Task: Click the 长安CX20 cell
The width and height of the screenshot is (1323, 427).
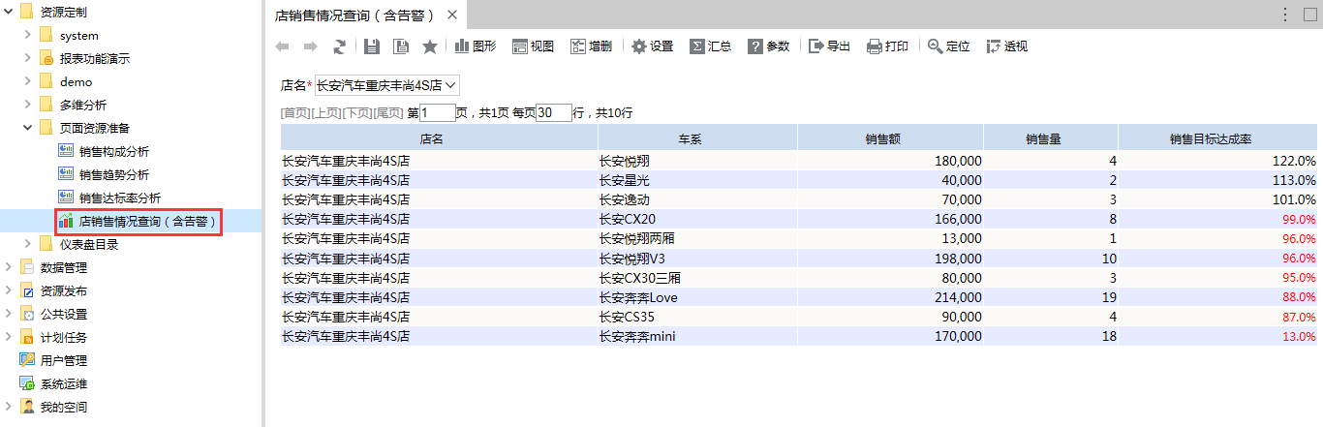Action: pyautogui.click(x=697, y=219)
